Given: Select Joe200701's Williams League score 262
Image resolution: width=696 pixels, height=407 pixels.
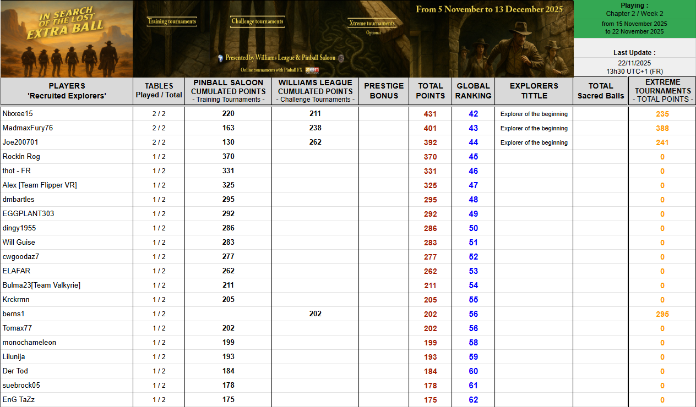Looking at the screenshot, I should coord(315,142).
